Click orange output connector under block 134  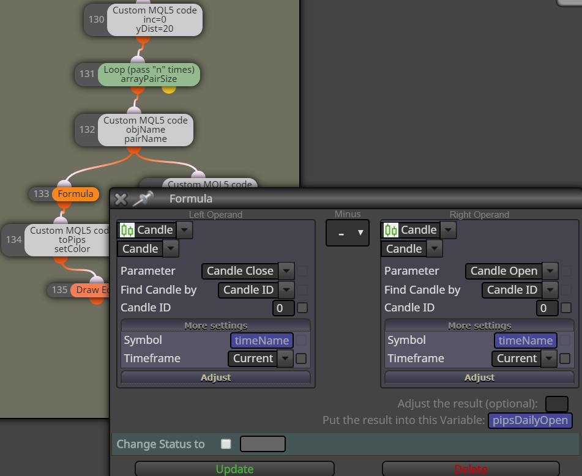coord(61,259)
